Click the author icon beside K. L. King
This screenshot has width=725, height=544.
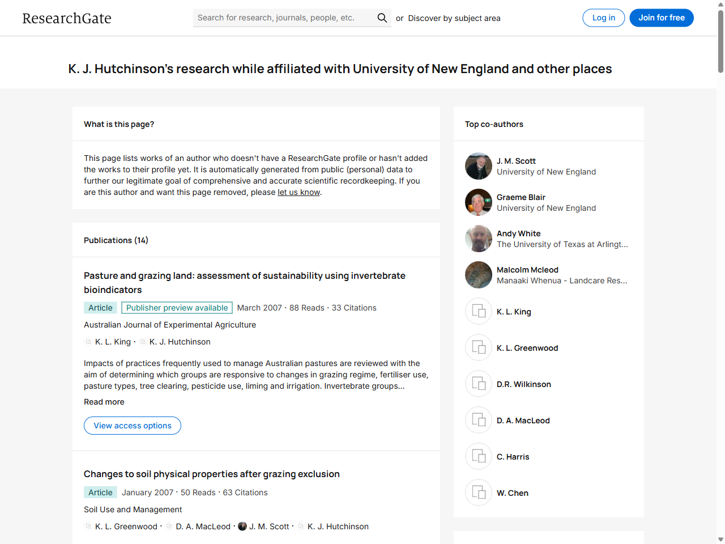[x=88, y=342]
